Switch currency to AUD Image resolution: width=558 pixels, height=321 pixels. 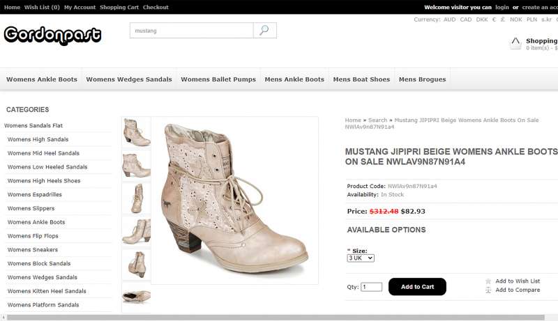(449, 19)
